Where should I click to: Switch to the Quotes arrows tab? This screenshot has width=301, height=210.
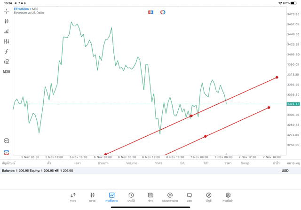[x=73, y=197]
